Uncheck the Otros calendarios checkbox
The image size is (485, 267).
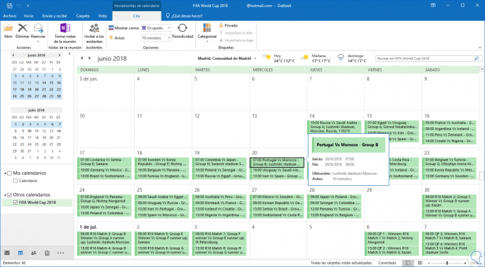tap(9, 195)
